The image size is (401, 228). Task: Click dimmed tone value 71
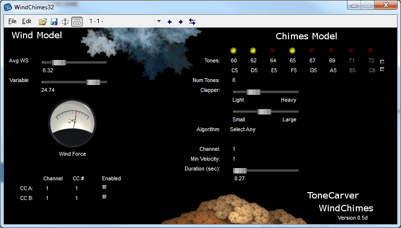pos(352,60)
